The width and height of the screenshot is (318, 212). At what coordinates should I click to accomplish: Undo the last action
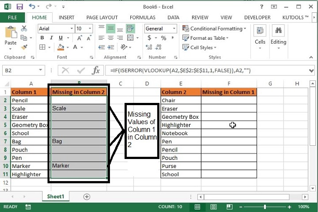click(32, 7)
